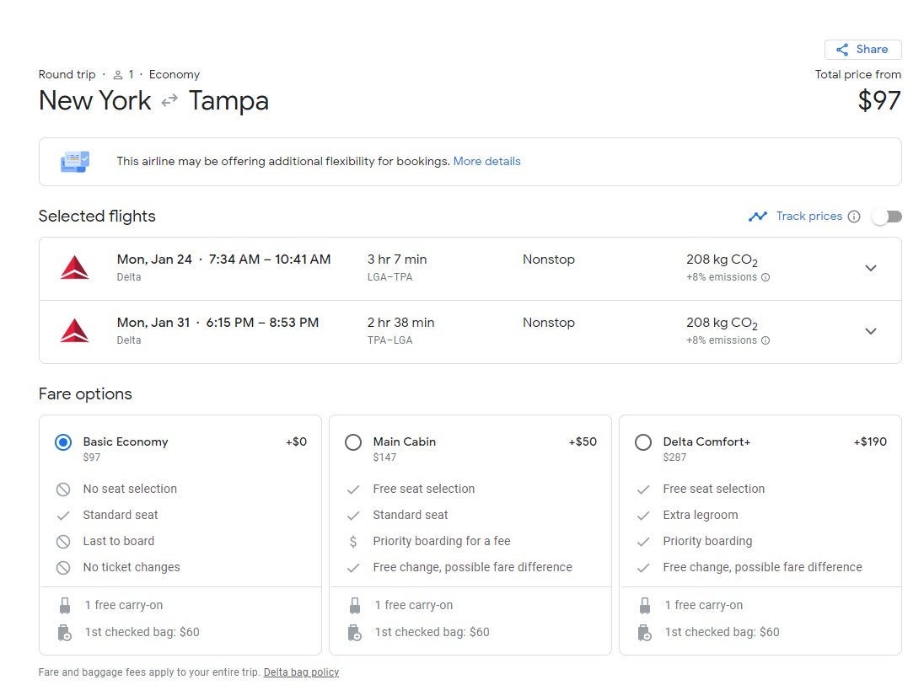Click the Track prices label
Screen dimensions: 924x685
click(808, 217)
